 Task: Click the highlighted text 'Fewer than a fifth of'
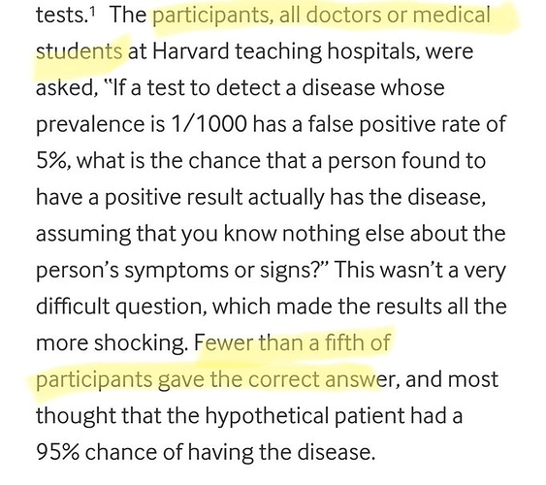[x=293, y=342]
